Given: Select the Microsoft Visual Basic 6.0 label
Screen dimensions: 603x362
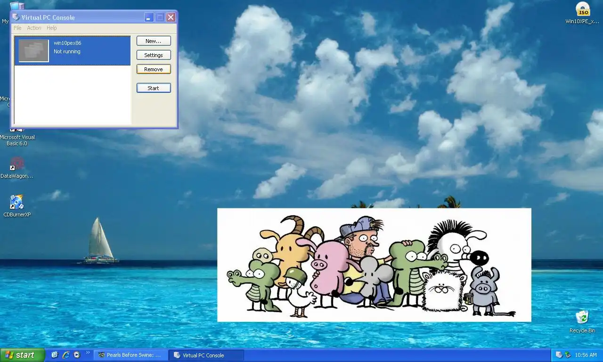Looking at the screenshot, I should 17,140.
